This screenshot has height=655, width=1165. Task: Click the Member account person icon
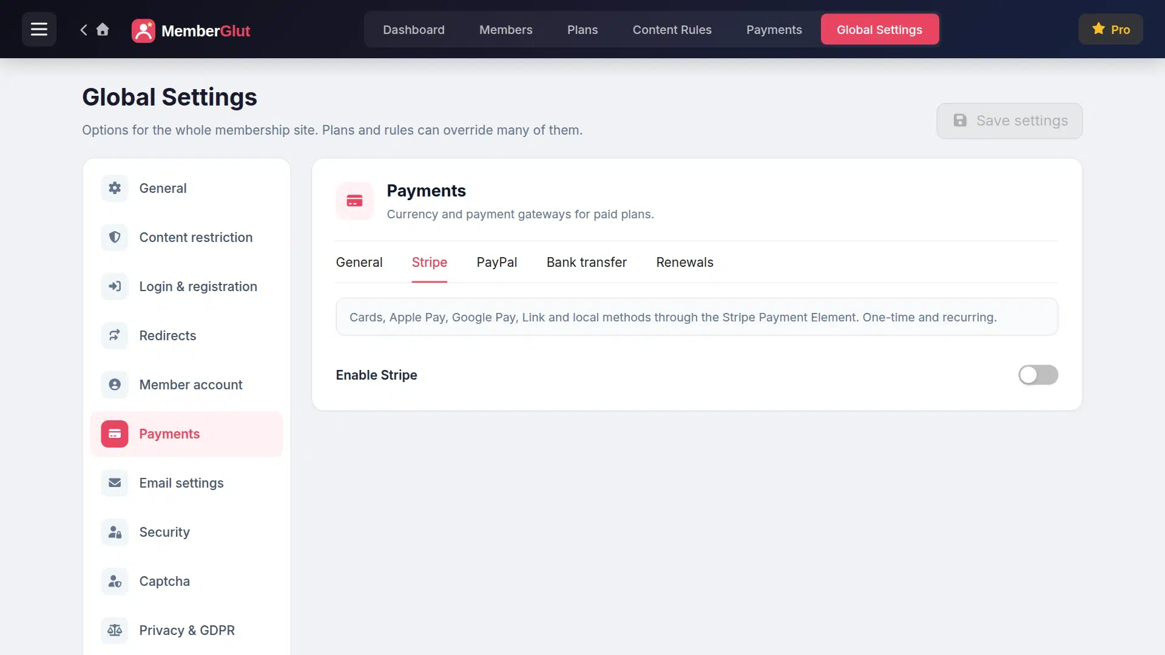[x=115, y=385]
